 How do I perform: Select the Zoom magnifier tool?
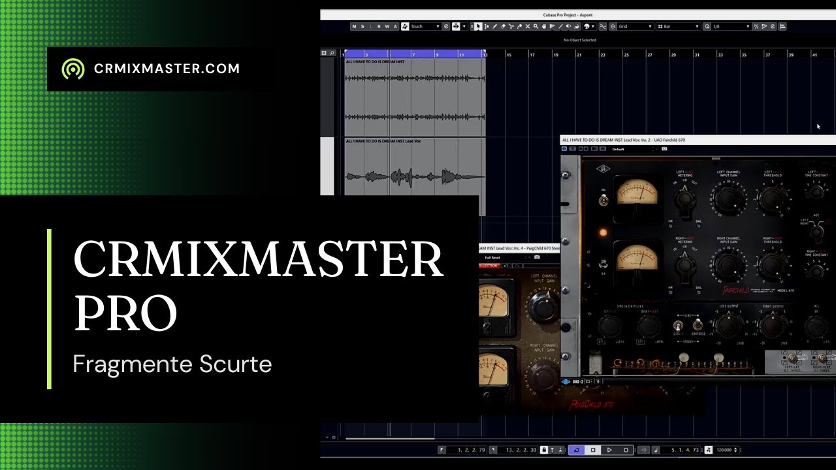[x=536, y=26]
